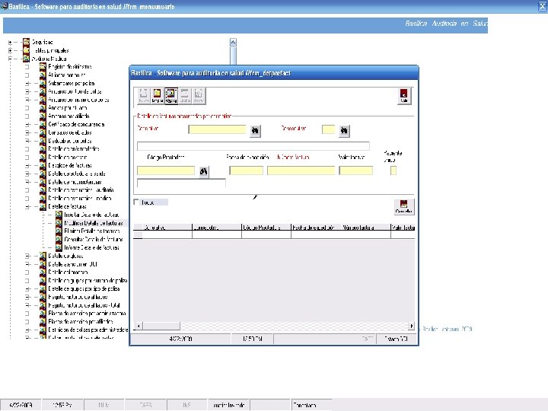Screen dimensions: 548x411
Task: Click the Número factura input field
Action: coord(301,170)
